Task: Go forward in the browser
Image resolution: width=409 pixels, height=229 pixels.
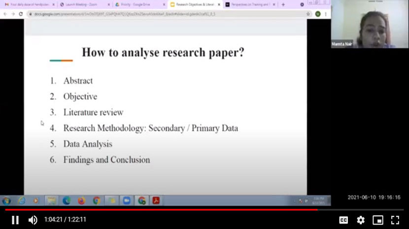Action: (13, 14)
